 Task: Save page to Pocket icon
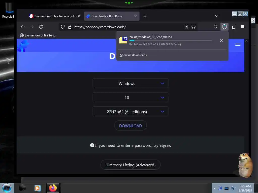point(215,27)
